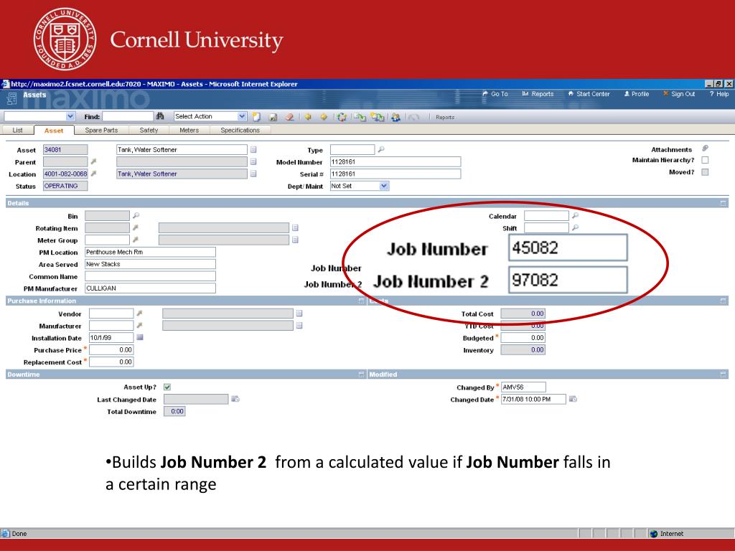The height and width of the screenshot is (551, 735).
Task: Click the Changed By field AMV56
Action: coord(523,387)
